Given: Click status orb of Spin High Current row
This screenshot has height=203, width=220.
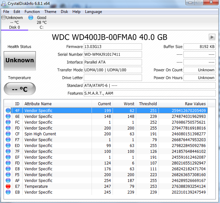Looking at the screenshot, I should click(8, 134).
